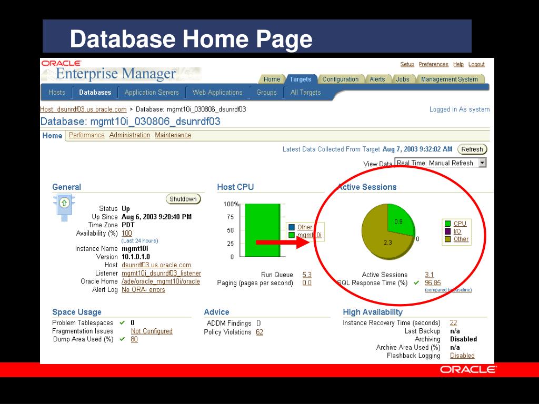Image resolution: width=539 pixels, height=404 pixels.
Task: Open the Active Sessions 3.1 link
Action: (x=430, y=275)
